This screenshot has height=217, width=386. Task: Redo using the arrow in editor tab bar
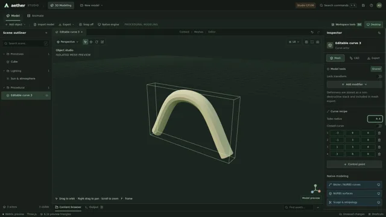318,32
